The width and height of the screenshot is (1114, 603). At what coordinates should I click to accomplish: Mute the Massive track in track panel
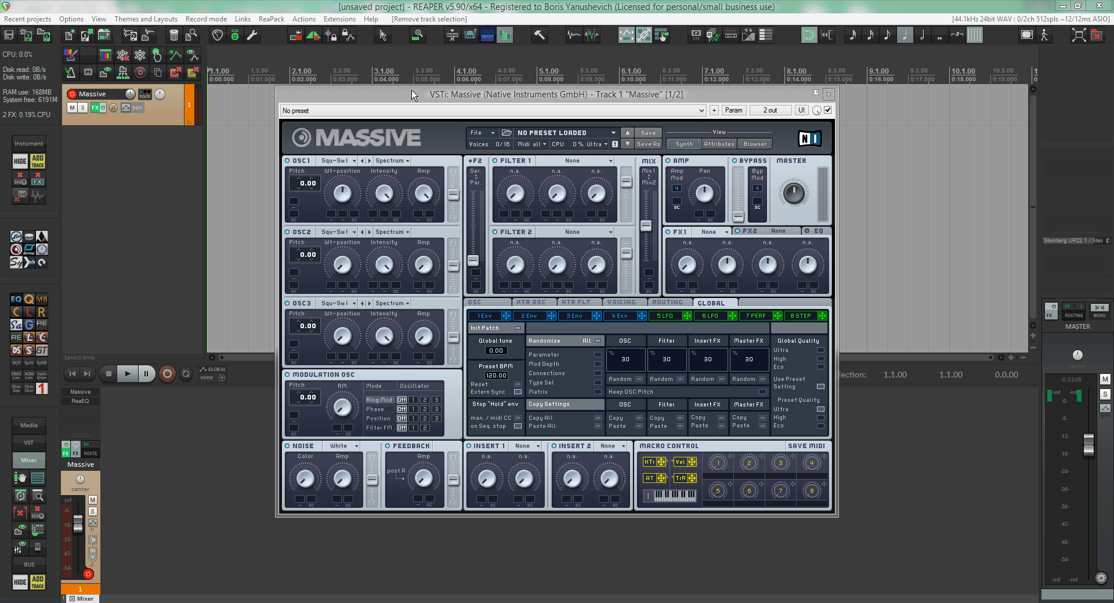click(x=72, y=108)
